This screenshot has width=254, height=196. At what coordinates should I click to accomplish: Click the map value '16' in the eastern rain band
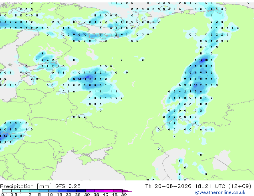click(196, 85)
